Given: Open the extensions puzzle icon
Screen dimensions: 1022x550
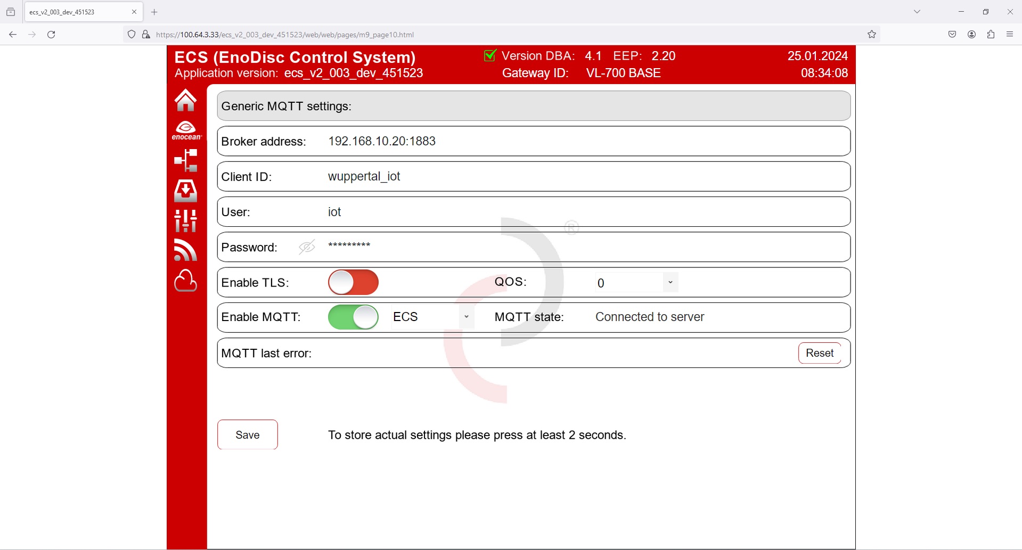Looking at the screenshot, I should 991,35.
